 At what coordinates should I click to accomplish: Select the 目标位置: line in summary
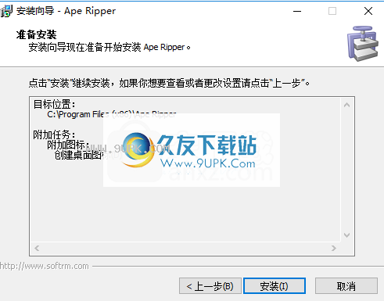54,104
